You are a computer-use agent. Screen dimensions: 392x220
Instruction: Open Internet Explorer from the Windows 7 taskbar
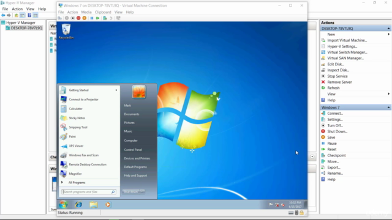pyautogui.click(x=78, y=205)
